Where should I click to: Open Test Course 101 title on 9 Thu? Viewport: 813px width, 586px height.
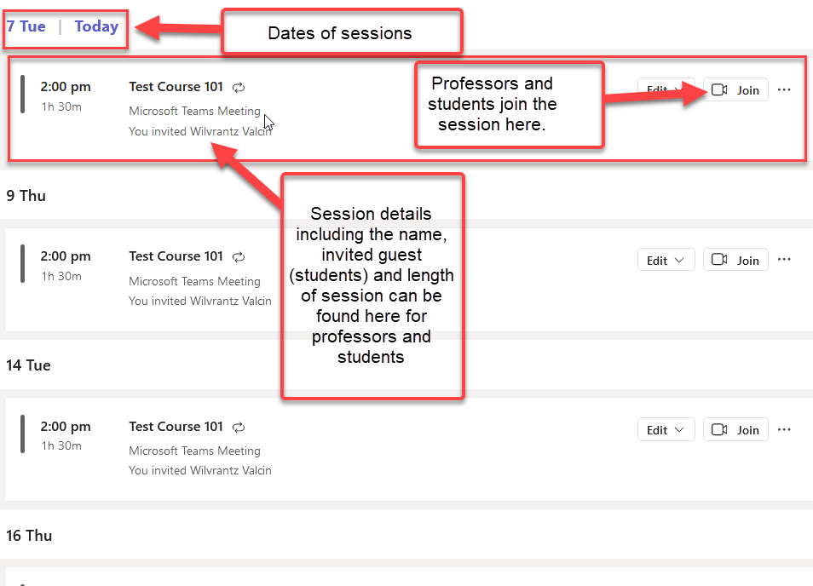click(176, 256)
